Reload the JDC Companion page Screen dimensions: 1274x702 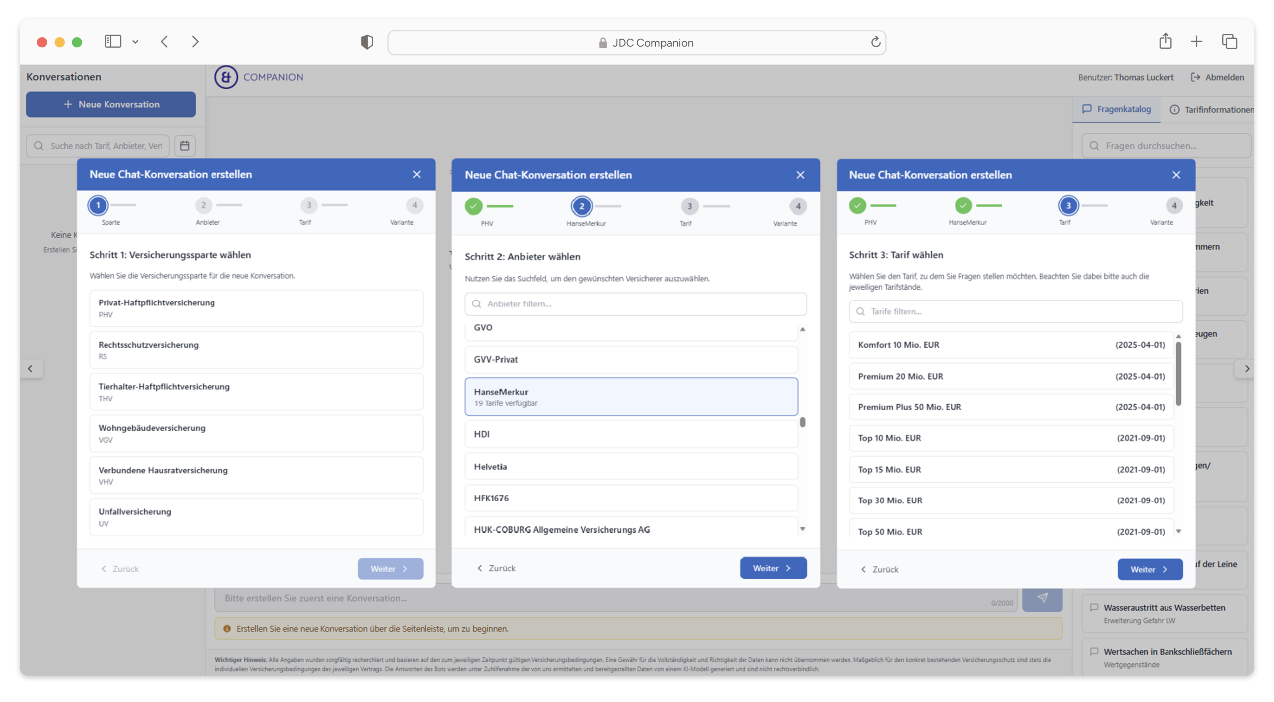[875, 42]
